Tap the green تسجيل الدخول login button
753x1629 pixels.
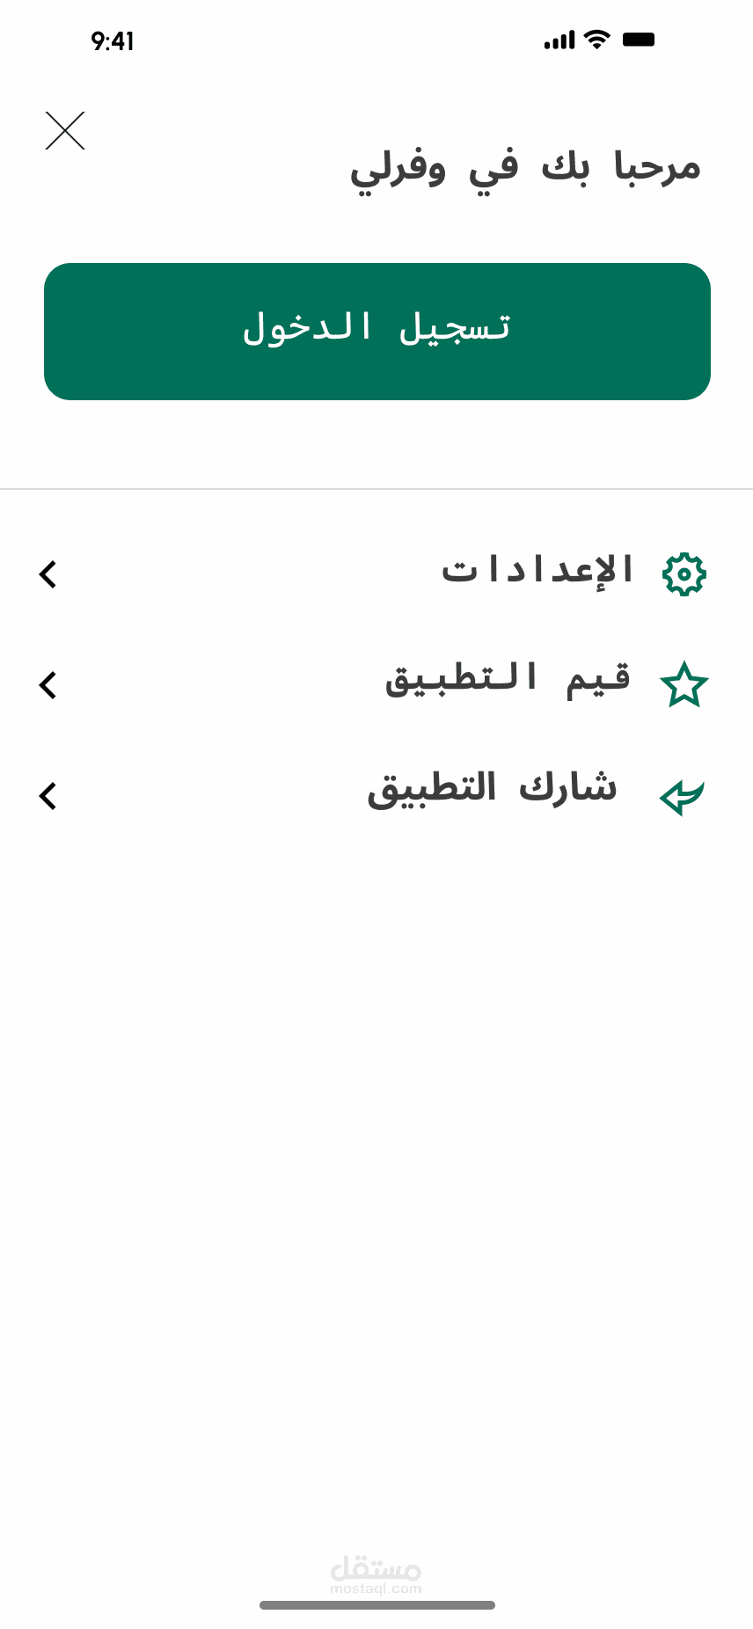point(377,332)
